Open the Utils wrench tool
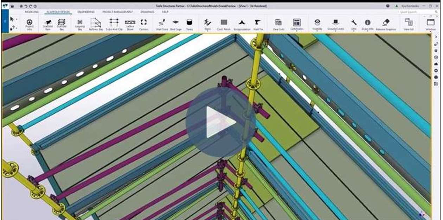The height and width of the screenshot is (220, 443). 354,25
